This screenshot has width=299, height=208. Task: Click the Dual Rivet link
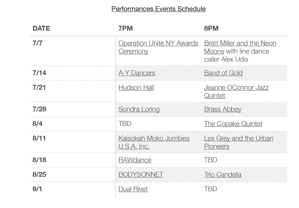(x=133, y=189)
